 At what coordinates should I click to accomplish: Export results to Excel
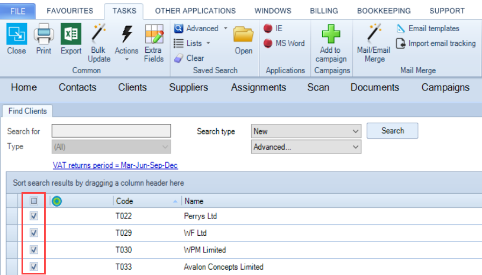pos(71,34)
